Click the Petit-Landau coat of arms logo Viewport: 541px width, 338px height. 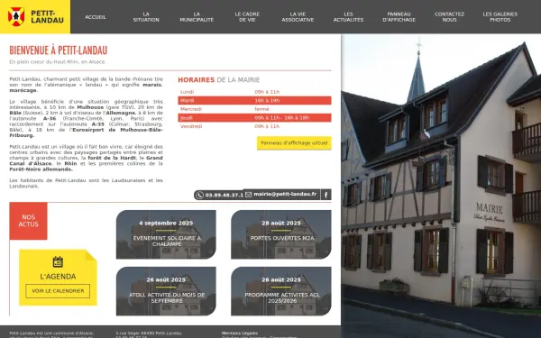click(16, 16)
